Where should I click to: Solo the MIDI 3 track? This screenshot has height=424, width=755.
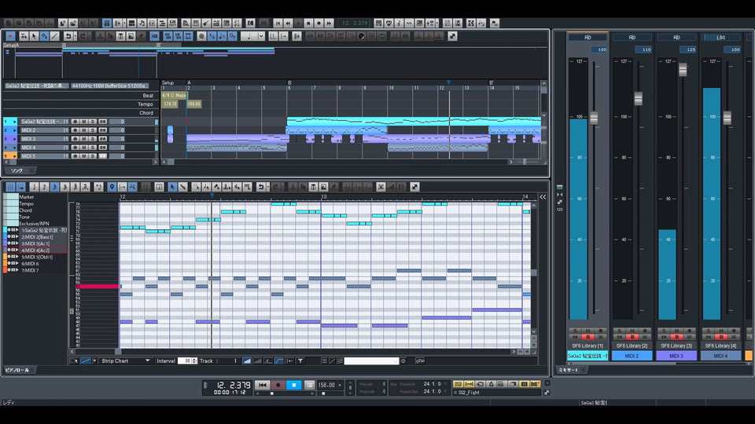pos(92,139)
